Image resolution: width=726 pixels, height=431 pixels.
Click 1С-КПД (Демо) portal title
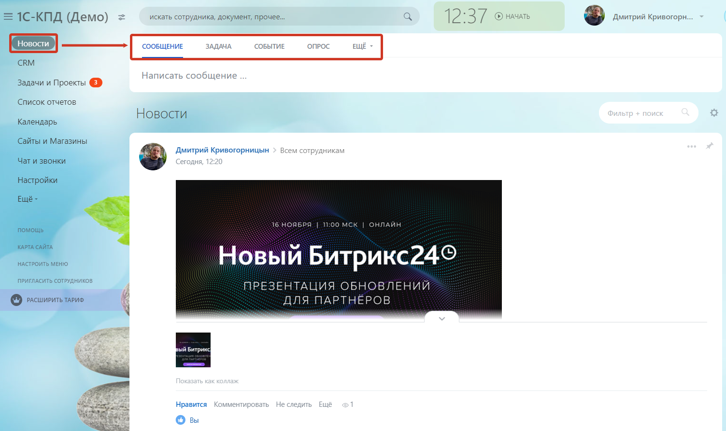63,17
